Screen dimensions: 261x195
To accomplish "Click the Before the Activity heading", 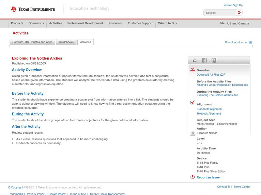I will coord(28,93).
